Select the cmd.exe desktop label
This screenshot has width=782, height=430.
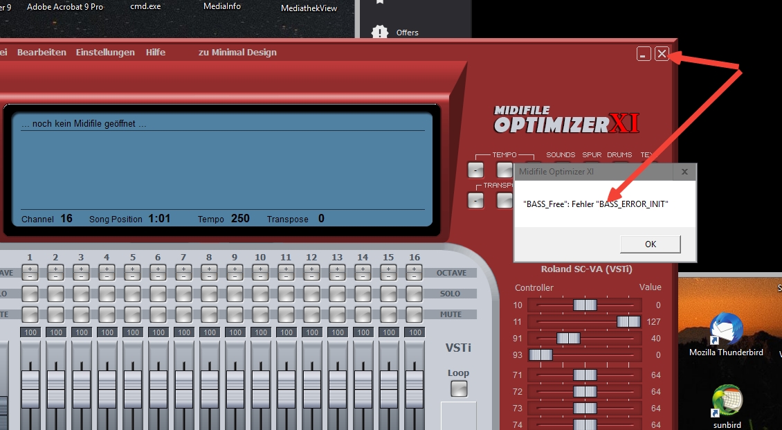click(145, 6)
